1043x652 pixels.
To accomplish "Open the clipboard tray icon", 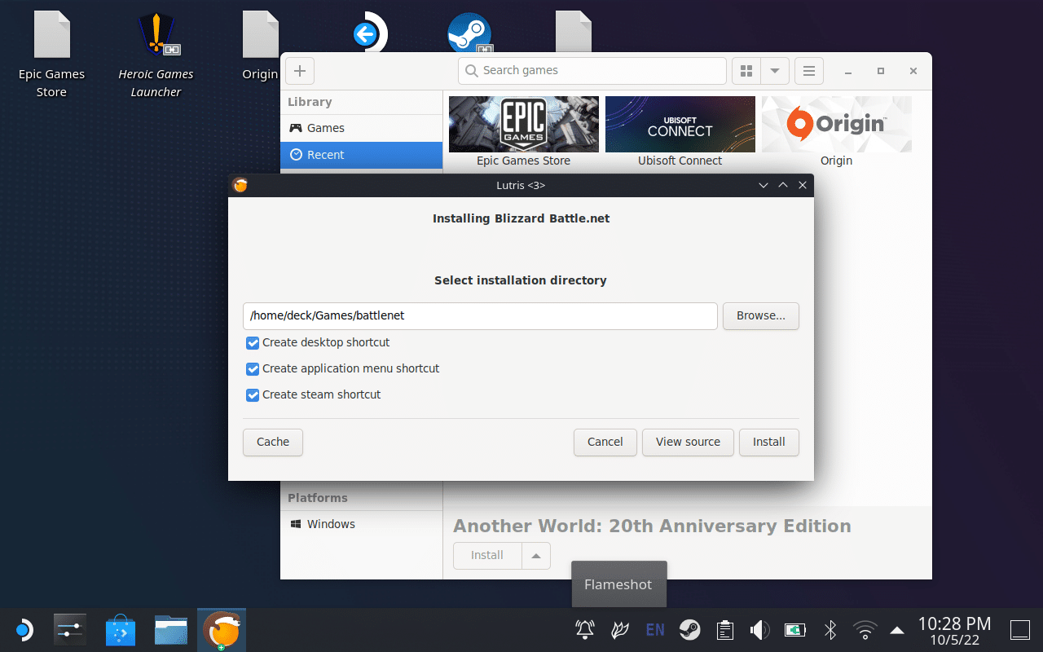I will pos(725,630).
